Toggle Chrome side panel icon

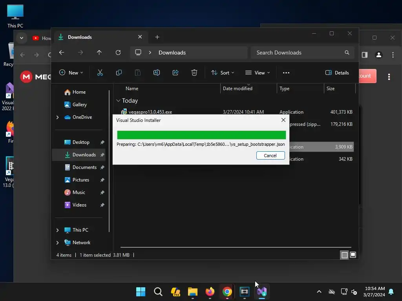pos(365,55)
